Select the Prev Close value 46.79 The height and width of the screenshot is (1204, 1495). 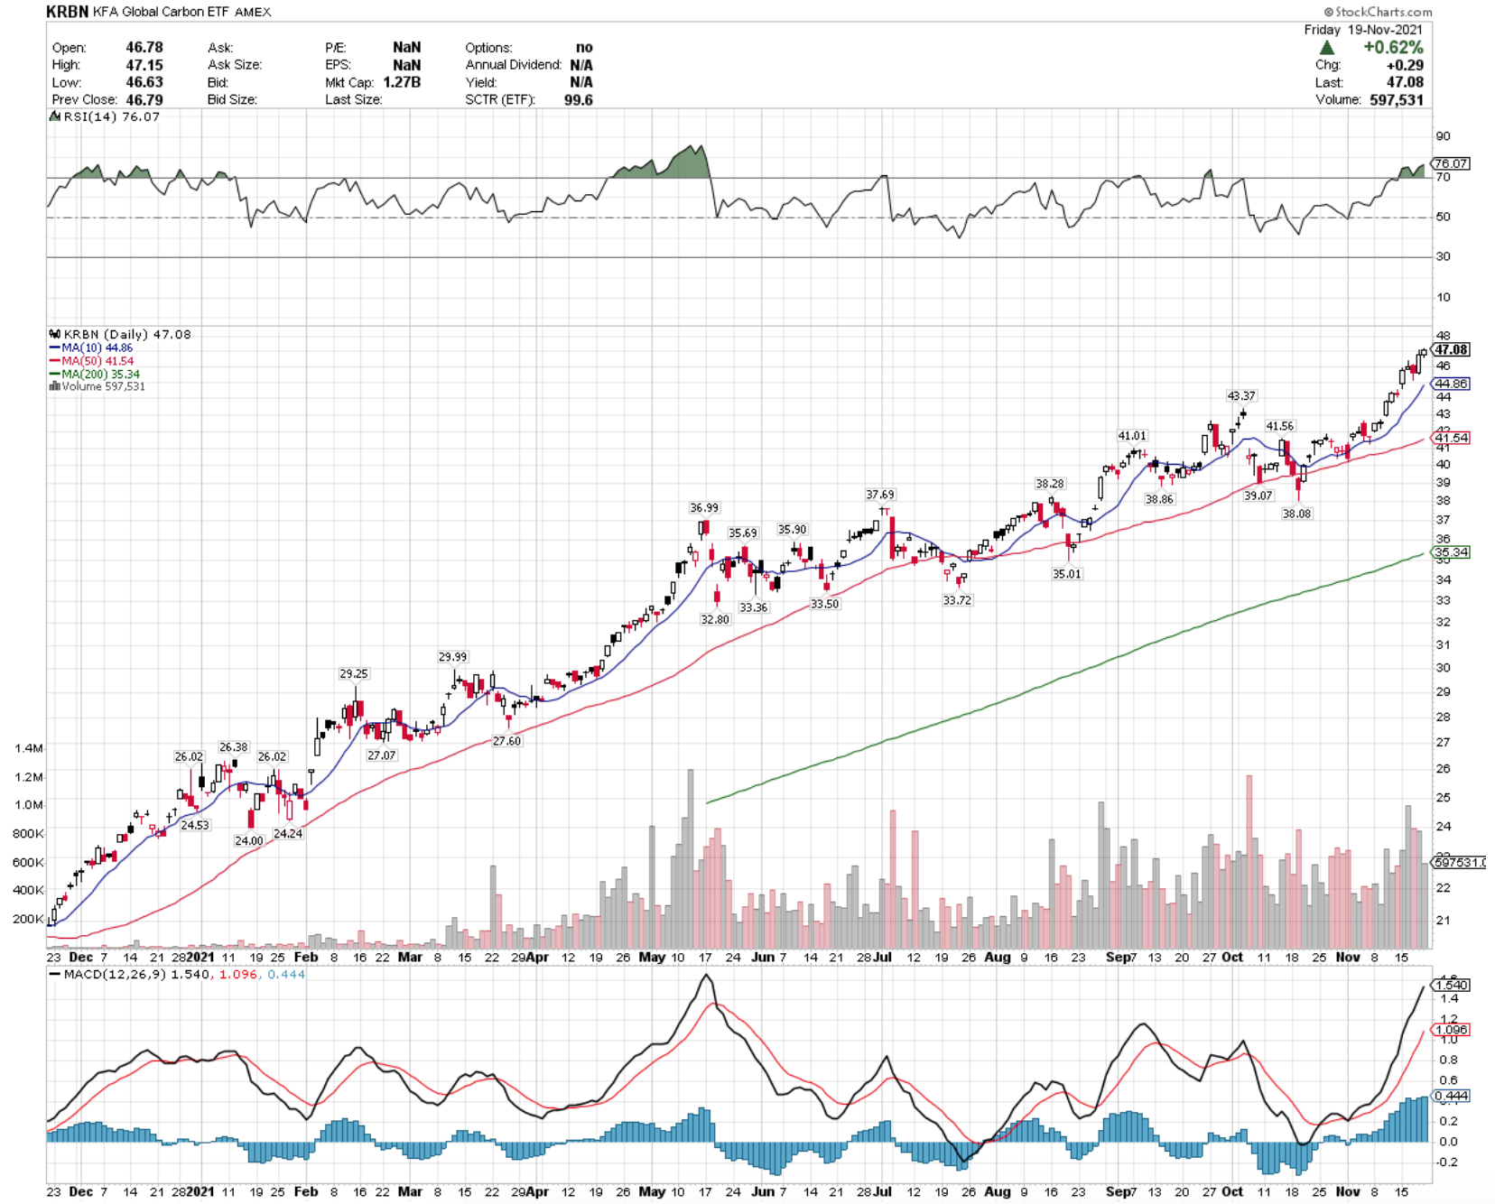pyautogui.click(x=144, y=99)
